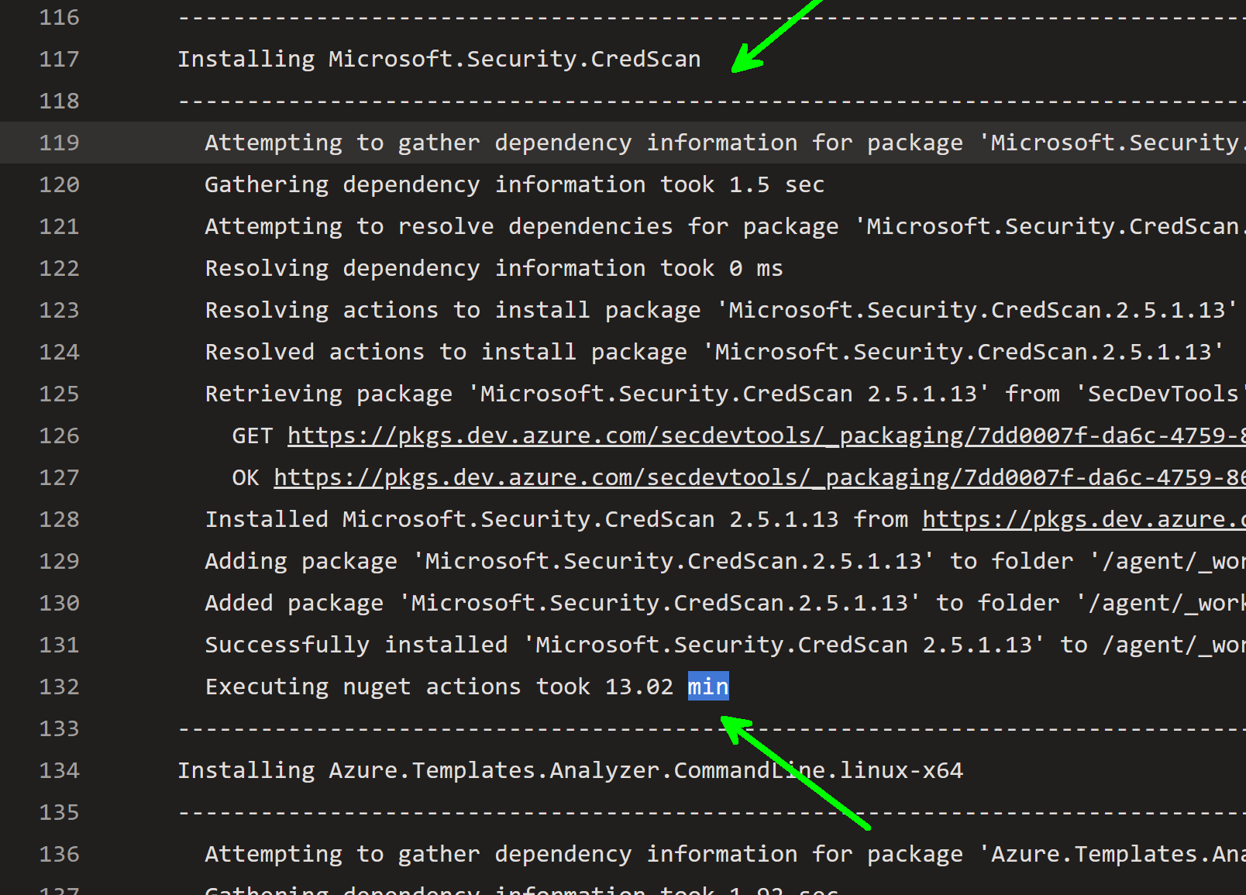Click the highlighted 'min' text on line 132
This screenshot has height=895, width=1246.
tap(707, 686)
